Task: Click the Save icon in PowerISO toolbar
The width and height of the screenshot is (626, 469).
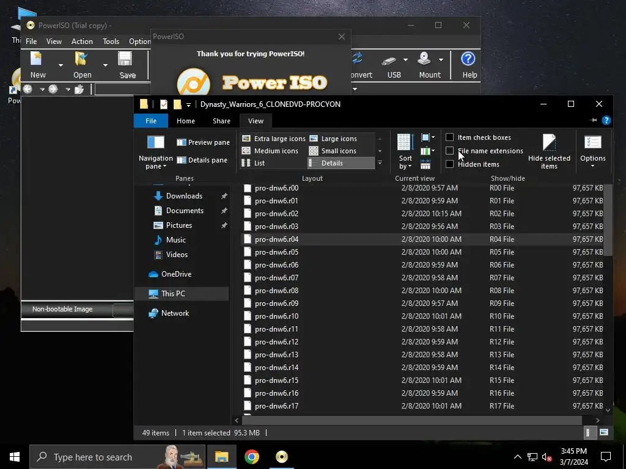Action: [x=125, y=59]
